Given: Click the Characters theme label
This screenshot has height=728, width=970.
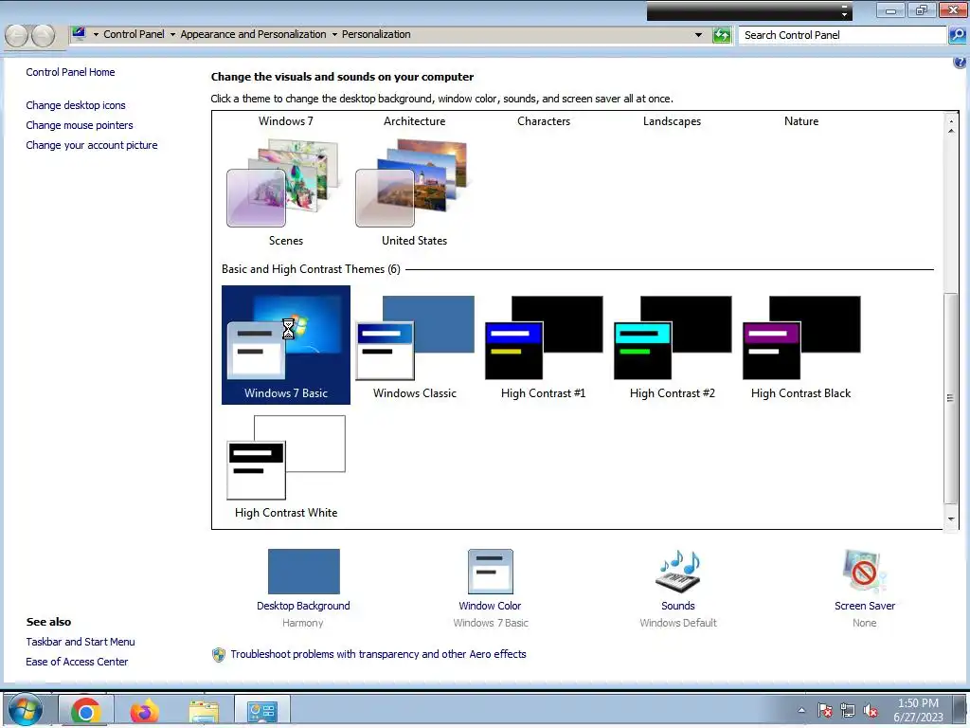Looking at the screenshot, I should pyautogui.click(x=544, y=121).
